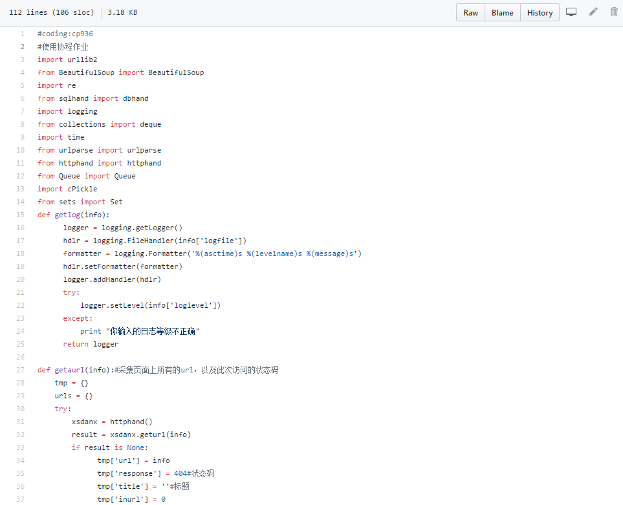Viewport: 623px width, 505px height.
Task: Open the Blame view
Action: pyautogui.click(x=502, y=13)
